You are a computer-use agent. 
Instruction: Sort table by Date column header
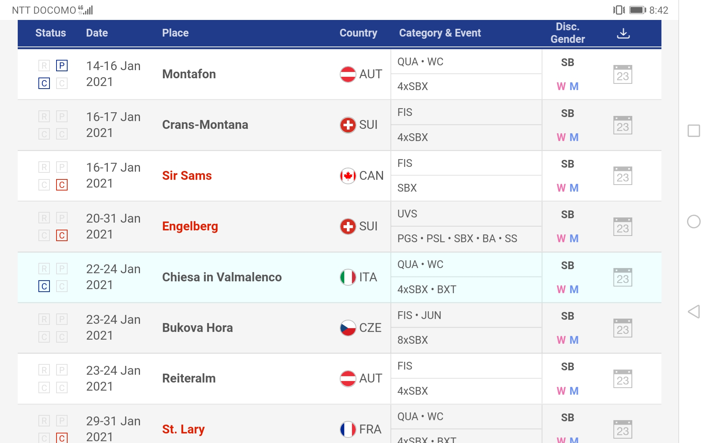click(x=97, y=33)
